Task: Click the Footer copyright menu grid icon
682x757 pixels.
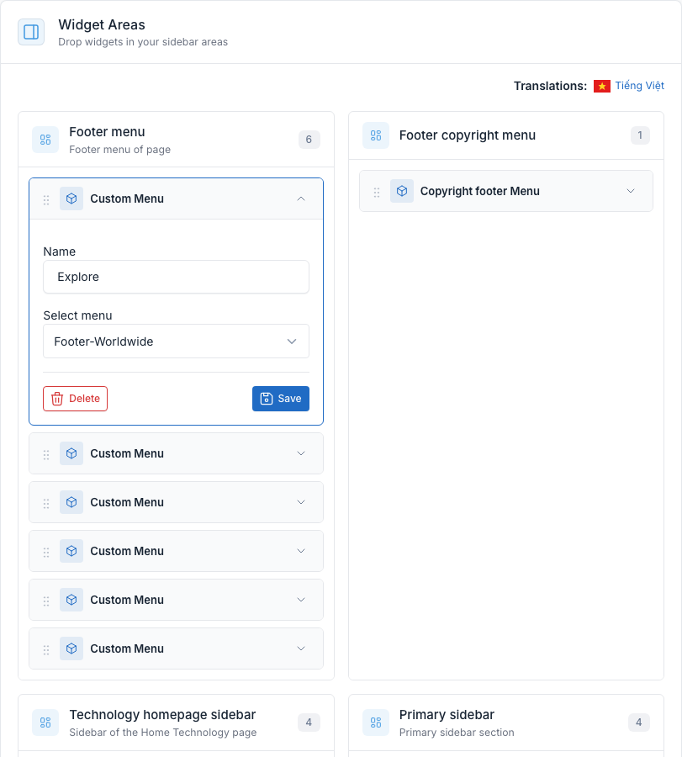Action: click(376, 135)
